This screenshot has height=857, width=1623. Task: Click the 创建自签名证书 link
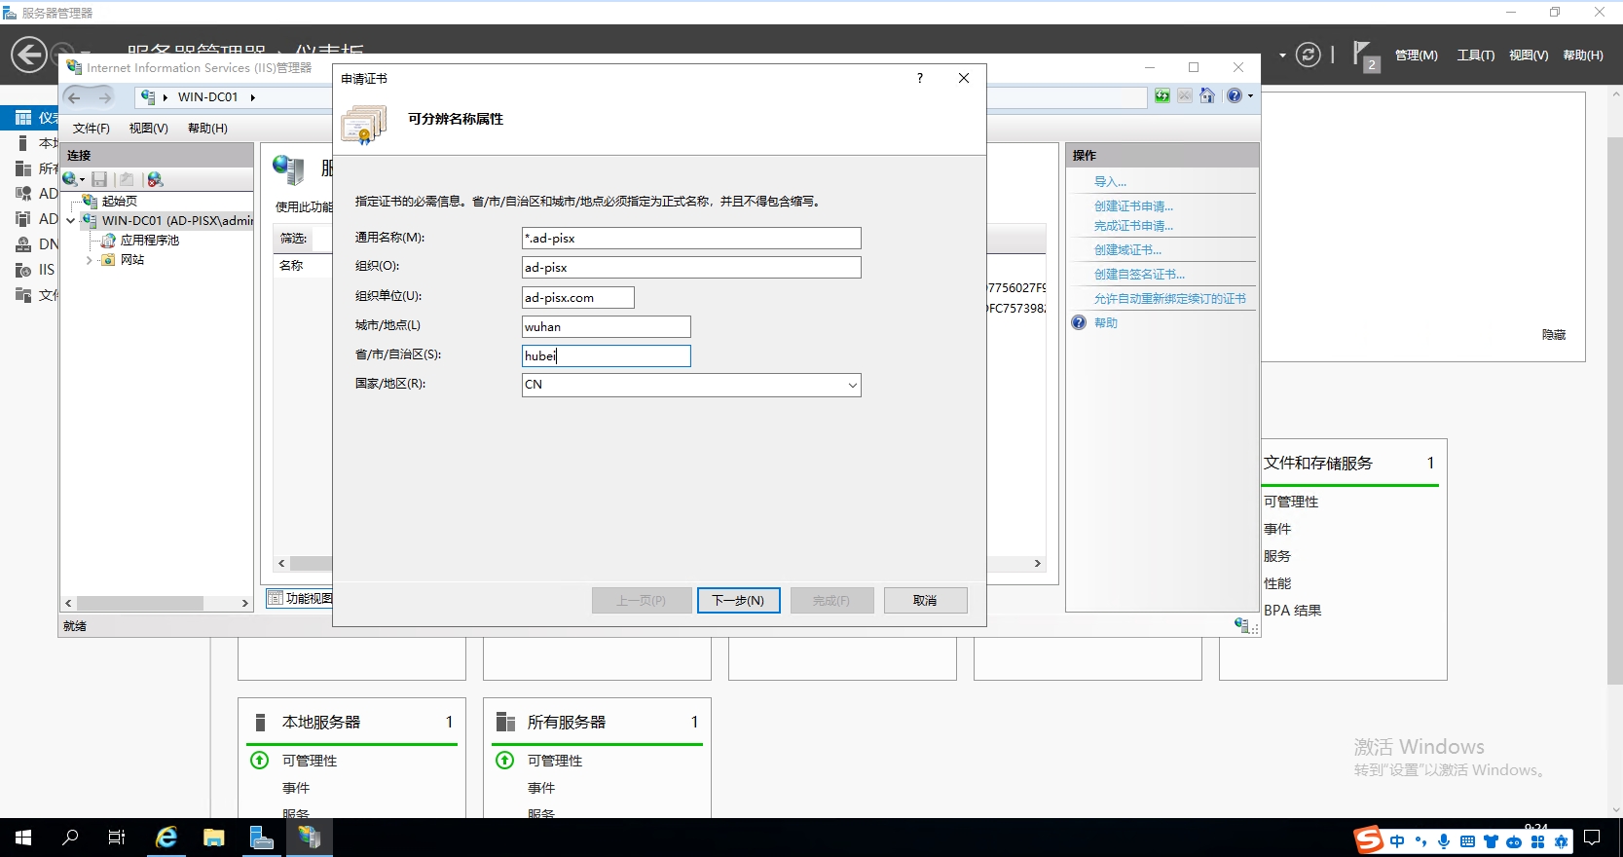click(x=1139, y=275)
